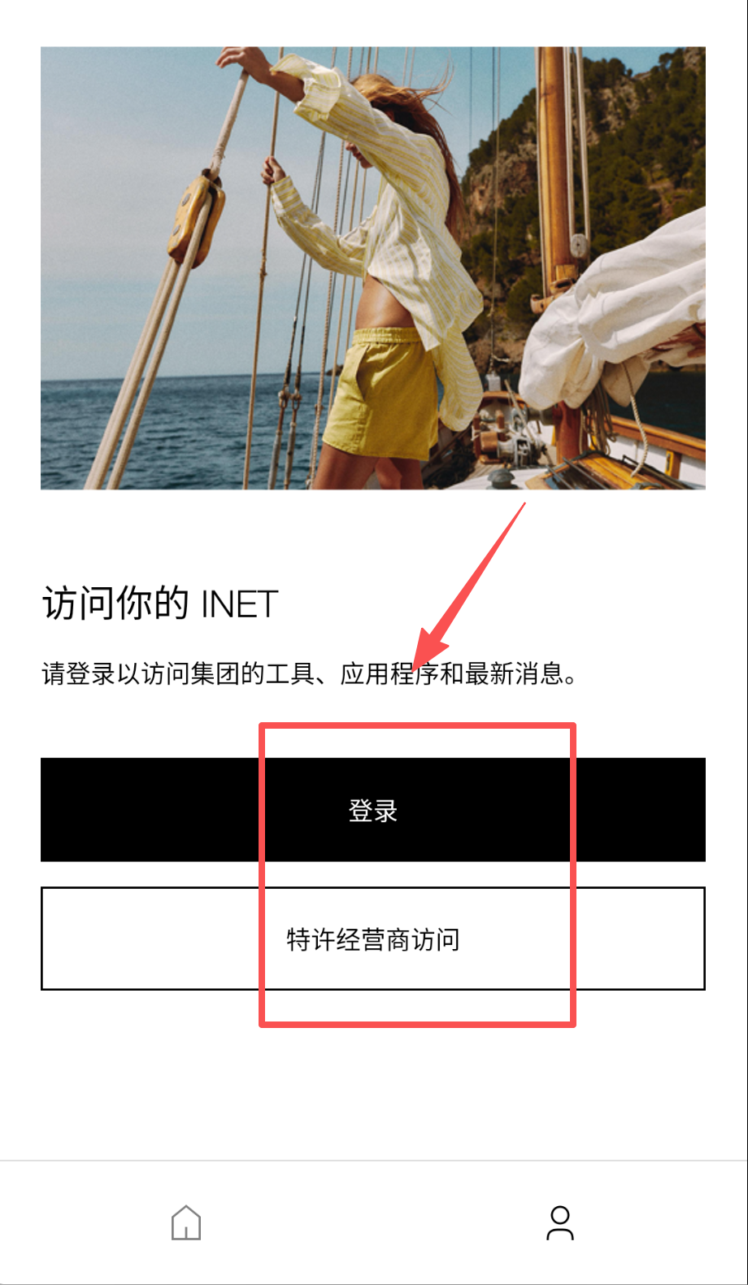Tap the black 登录 button
748x1285 pixels.
[x=373, y=810]
